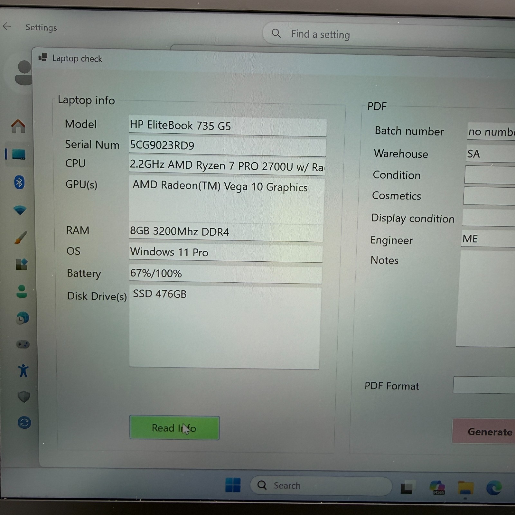
Task: Open File Explorer from the taskbar
Action: [466, 488]
